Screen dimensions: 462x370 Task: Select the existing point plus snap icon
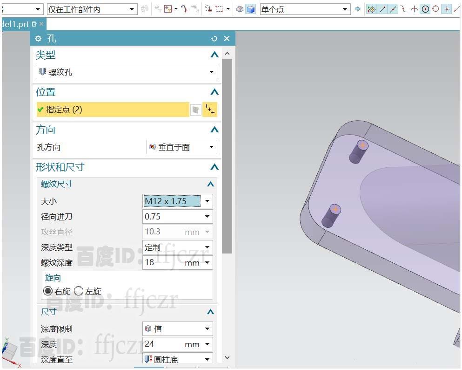[x=447, y=9]
